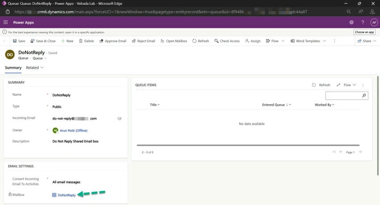Image resolution: width=380 pixels, height=205 pixels.
Task: Click Choose an app button
Action: (364, 32)
